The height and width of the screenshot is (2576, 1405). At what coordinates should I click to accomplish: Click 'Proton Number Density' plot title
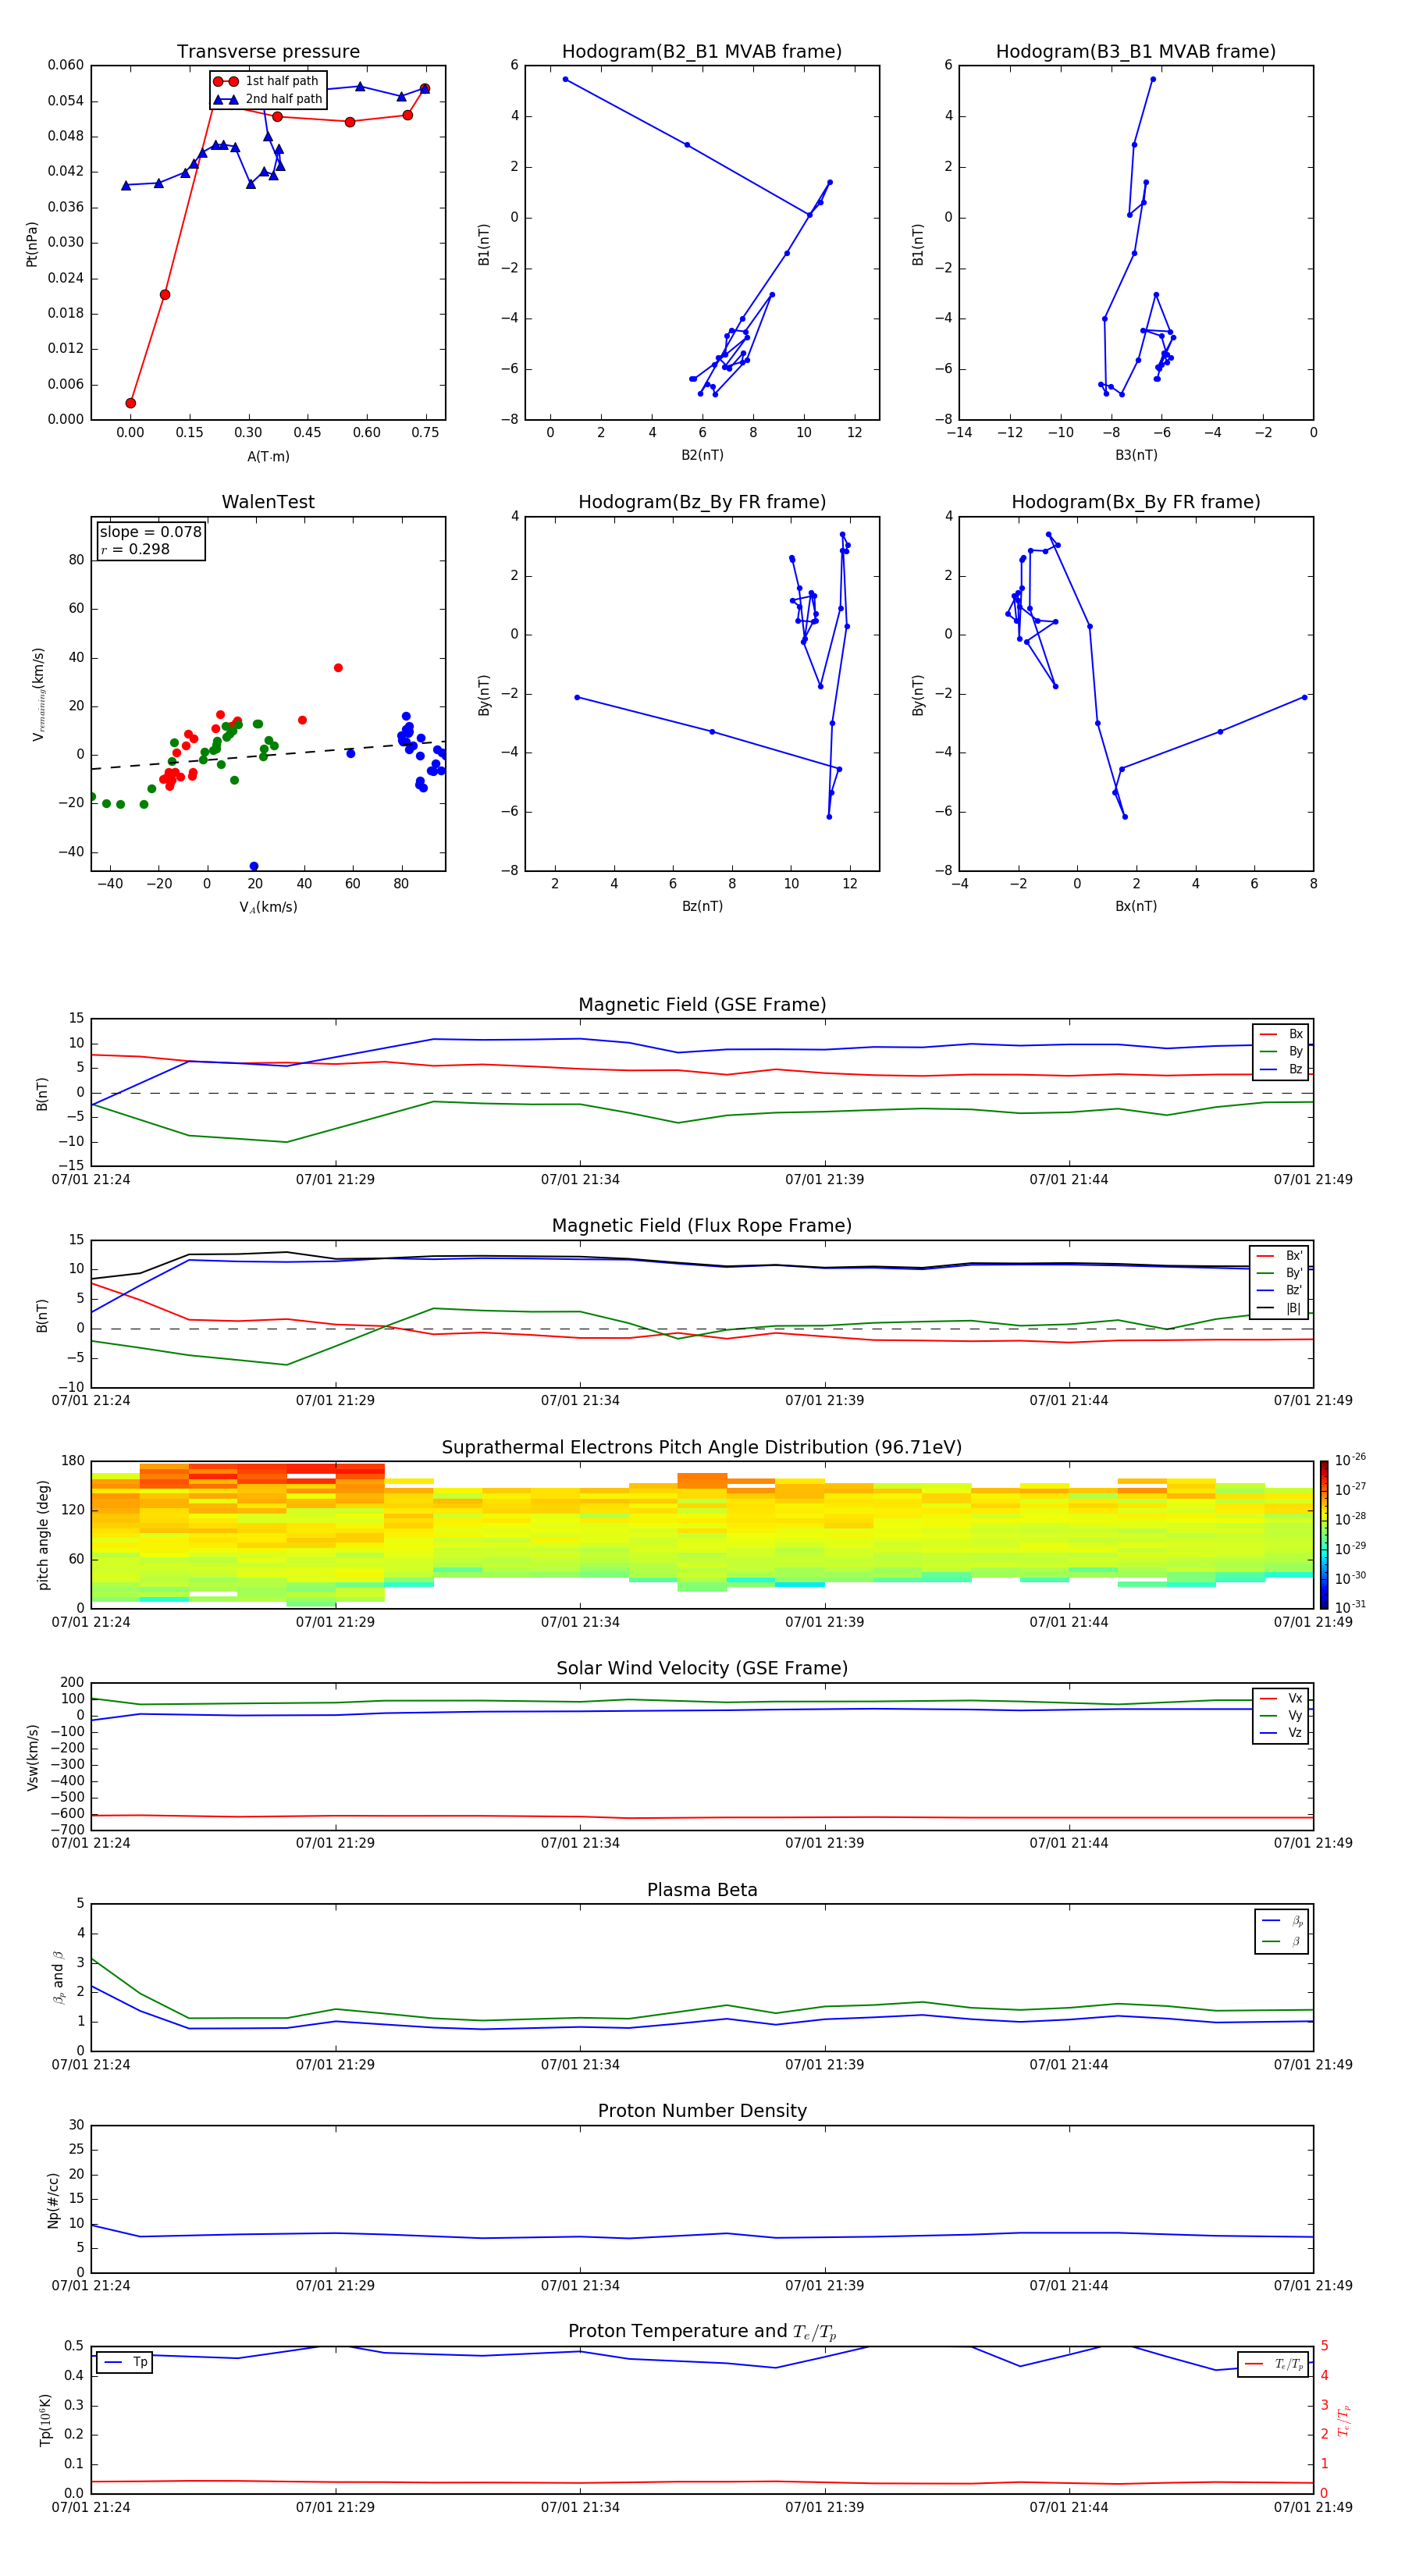tap(702, 2111)
